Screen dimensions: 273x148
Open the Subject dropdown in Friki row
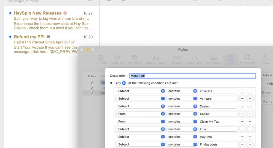[x=141, y=129]
